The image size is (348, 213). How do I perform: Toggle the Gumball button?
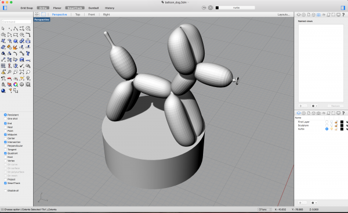[93, 8]
